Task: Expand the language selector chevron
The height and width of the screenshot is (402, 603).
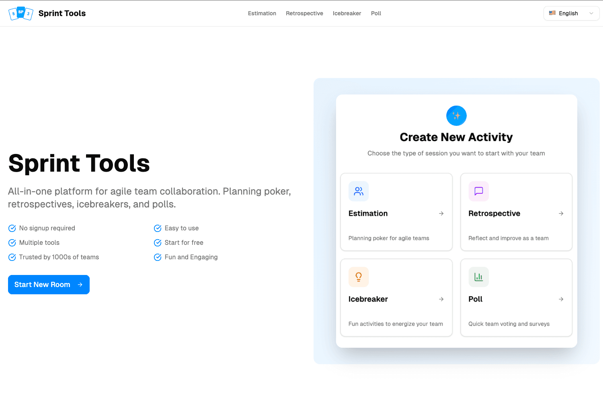Action: click(591, 13)
